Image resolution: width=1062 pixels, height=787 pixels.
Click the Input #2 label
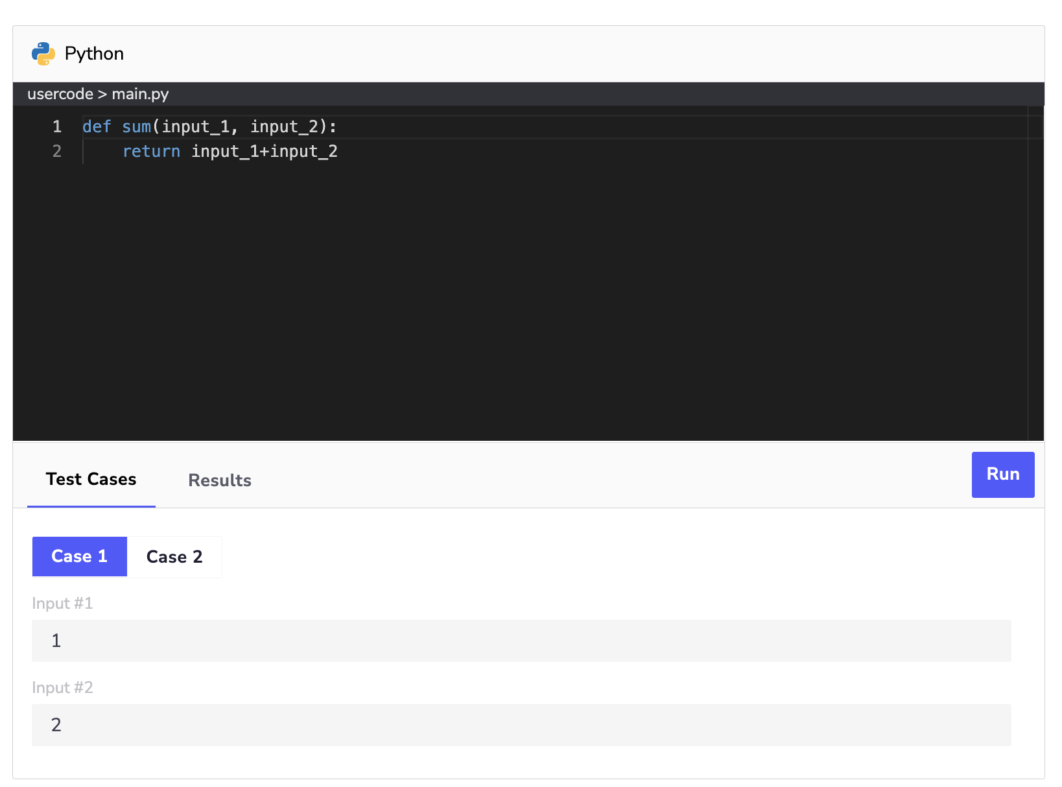coord(62,688)
